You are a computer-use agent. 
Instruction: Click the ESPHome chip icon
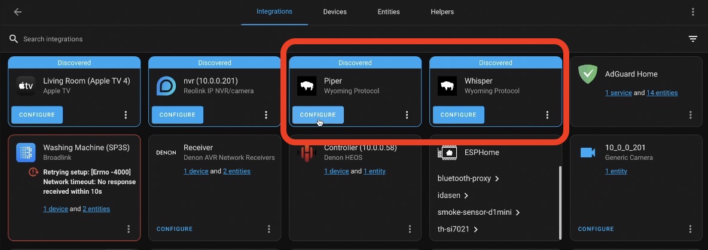tap(447, 152)
